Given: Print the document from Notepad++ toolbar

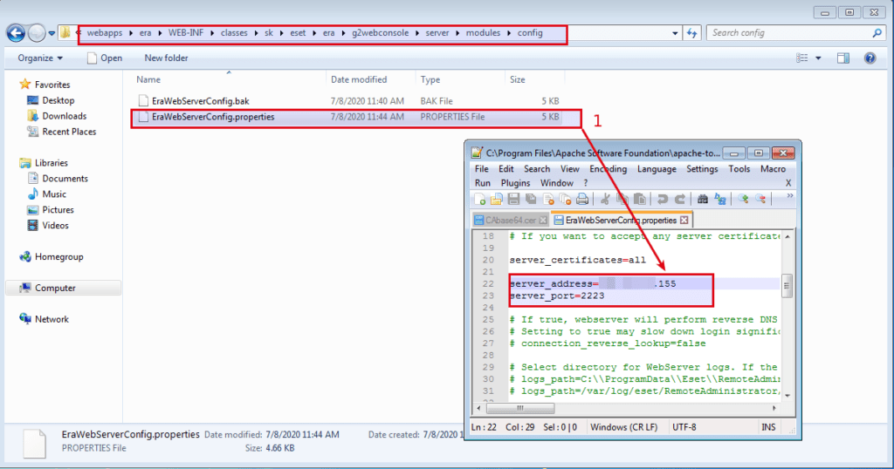Looking at the screenshot, I should (x=582, y=200).
